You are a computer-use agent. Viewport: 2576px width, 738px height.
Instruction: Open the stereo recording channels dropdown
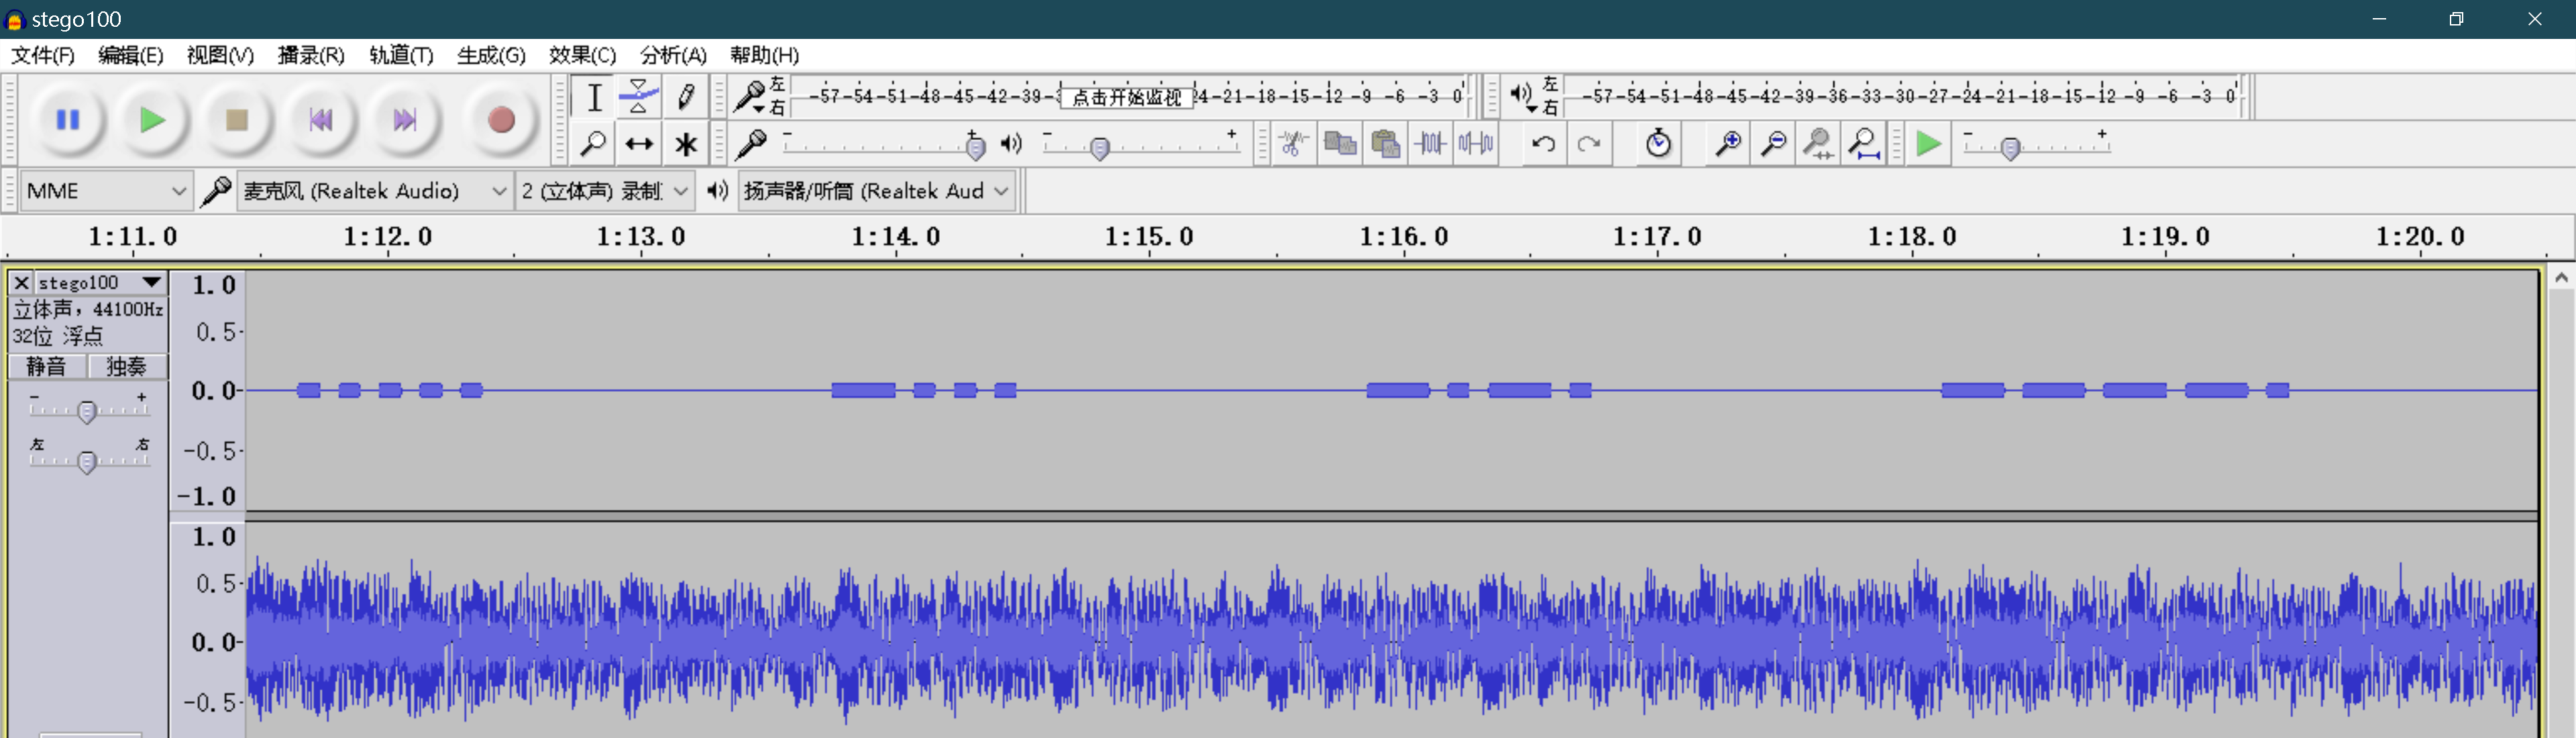pyautogui.click(x=605, y=191)
